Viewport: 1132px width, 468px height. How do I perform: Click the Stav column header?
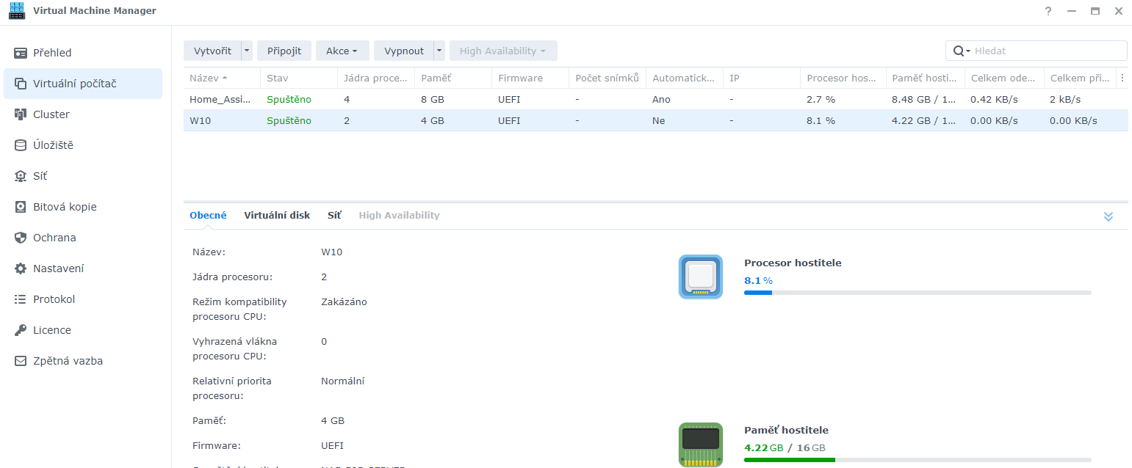pos(298,78)
